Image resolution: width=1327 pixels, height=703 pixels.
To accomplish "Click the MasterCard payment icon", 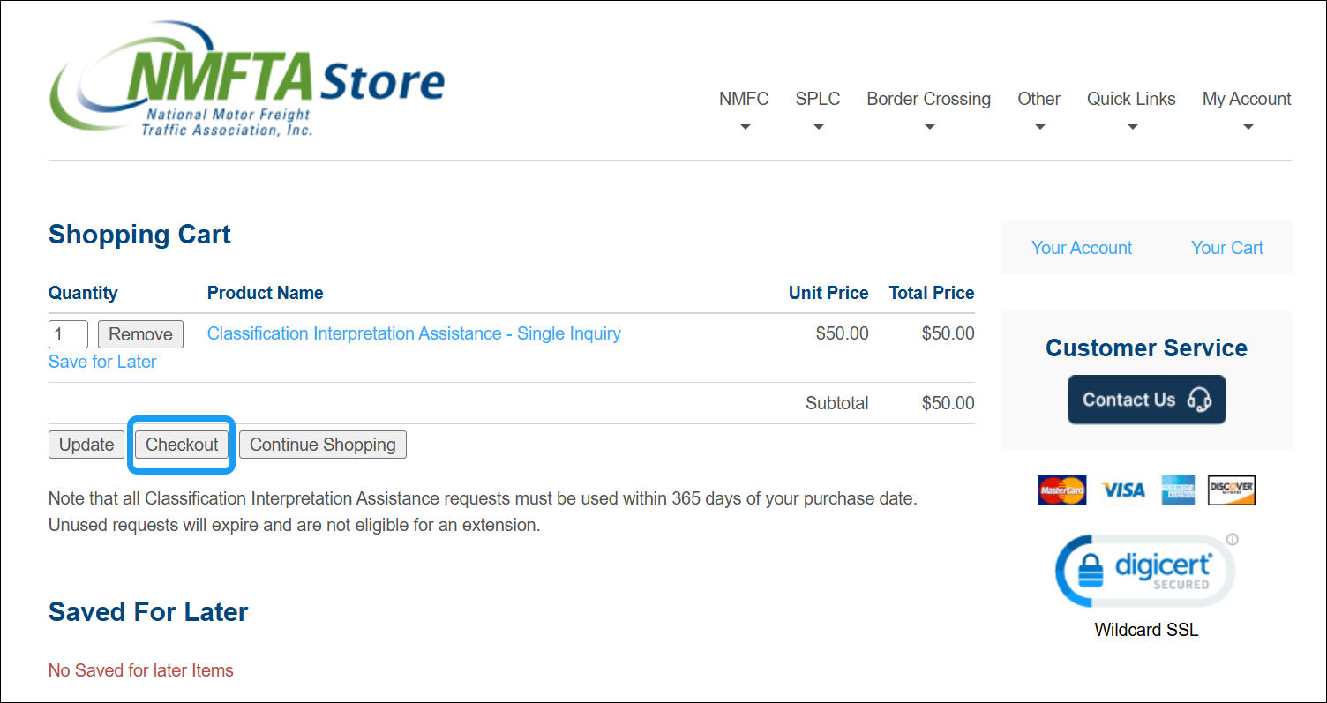I will coord(1061,490).
